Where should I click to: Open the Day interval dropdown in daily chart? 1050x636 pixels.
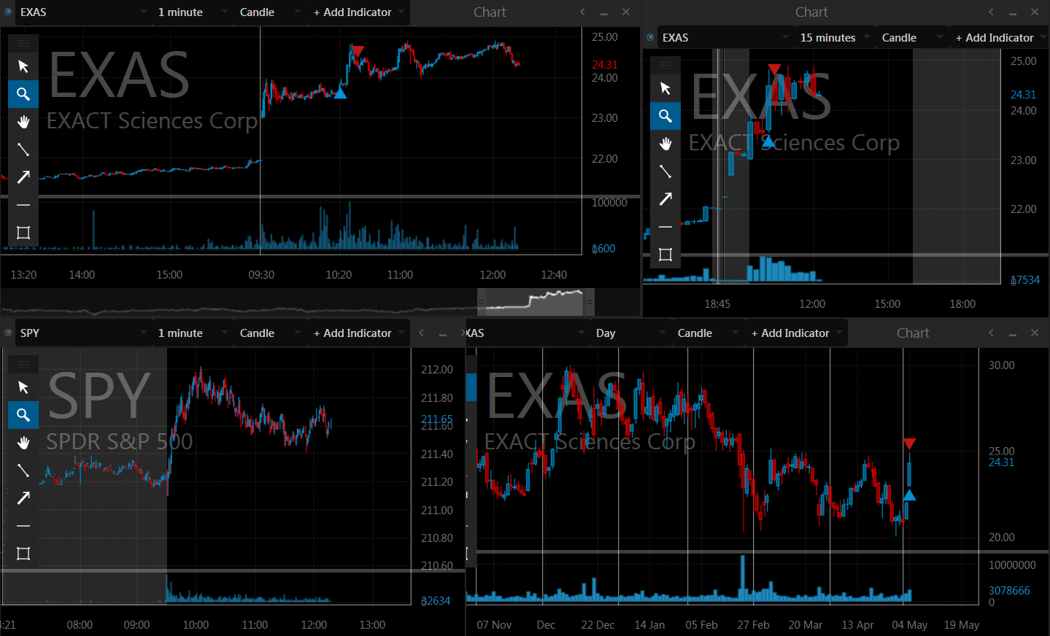point(631,333)
